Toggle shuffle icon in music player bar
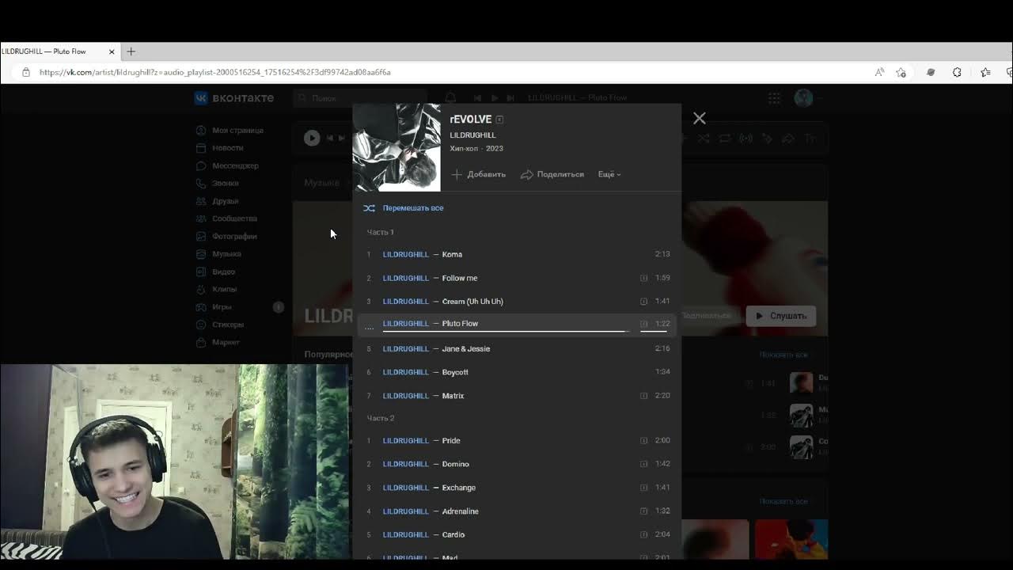This screenshot has width=1013, height=570. click(704, 138)
